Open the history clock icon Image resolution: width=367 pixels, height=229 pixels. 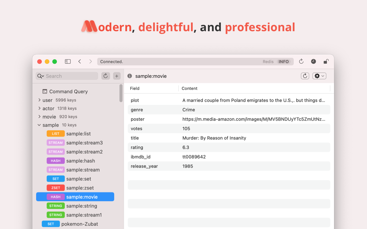(313, 62)
